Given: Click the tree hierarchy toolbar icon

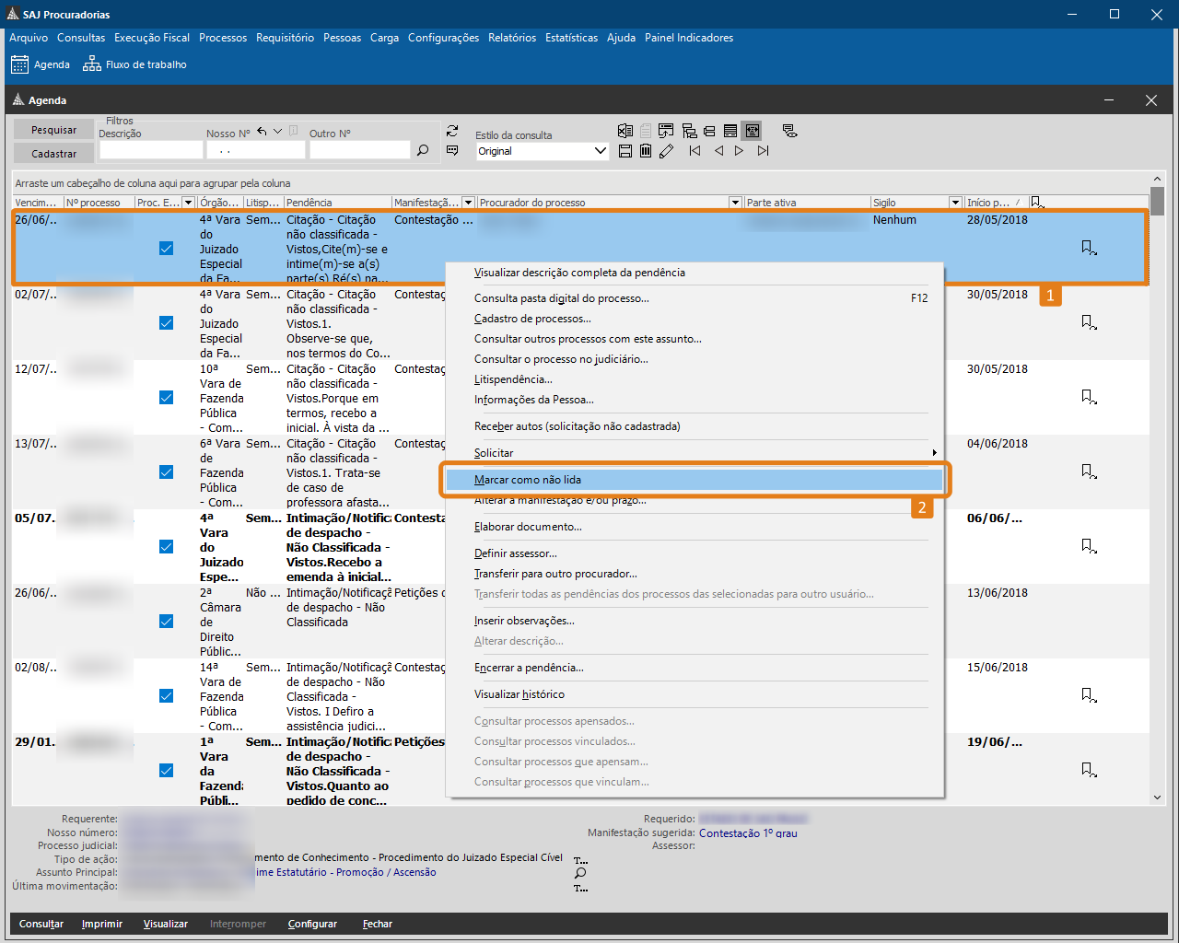Looking at the screenshot, I should pyautogui.click(x=689, y=131).
